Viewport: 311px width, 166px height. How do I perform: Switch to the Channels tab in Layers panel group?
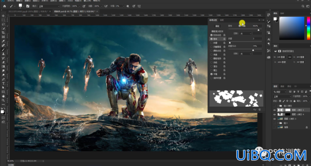click(x=282, y=86)
